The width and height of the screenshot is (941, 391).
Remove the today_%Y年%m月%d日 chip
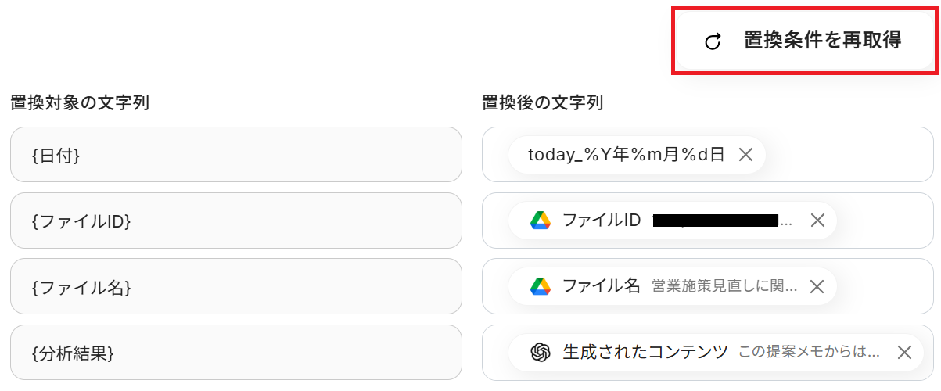pos(745,155)
